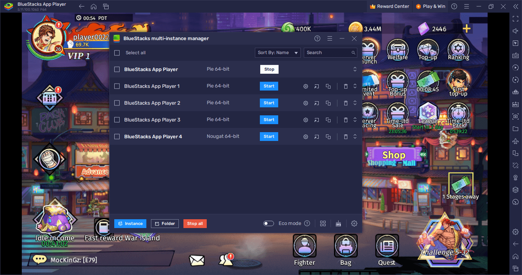Collect Idle income bag
The height and width of the screenshot is (275, 522).
coord(55,222)
